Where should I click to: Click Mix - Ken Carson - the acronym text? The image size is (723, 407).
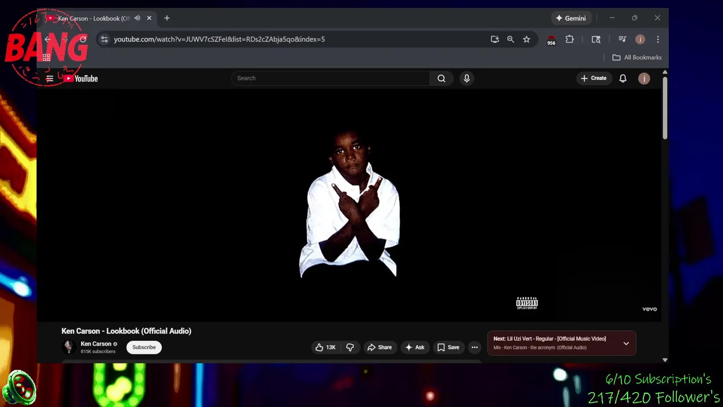[x=539, y=348]
